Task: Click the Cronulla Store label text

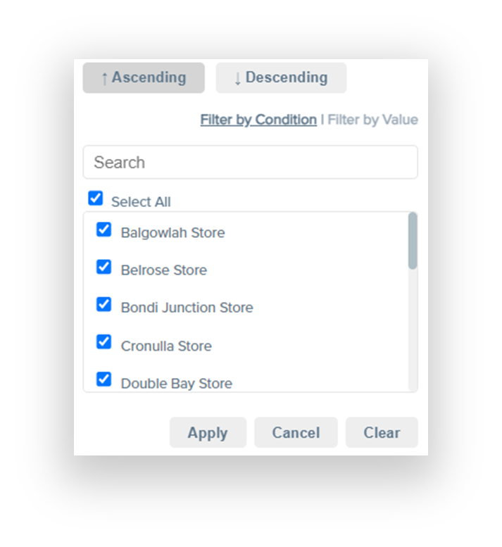Action: (x=166, y=346)
